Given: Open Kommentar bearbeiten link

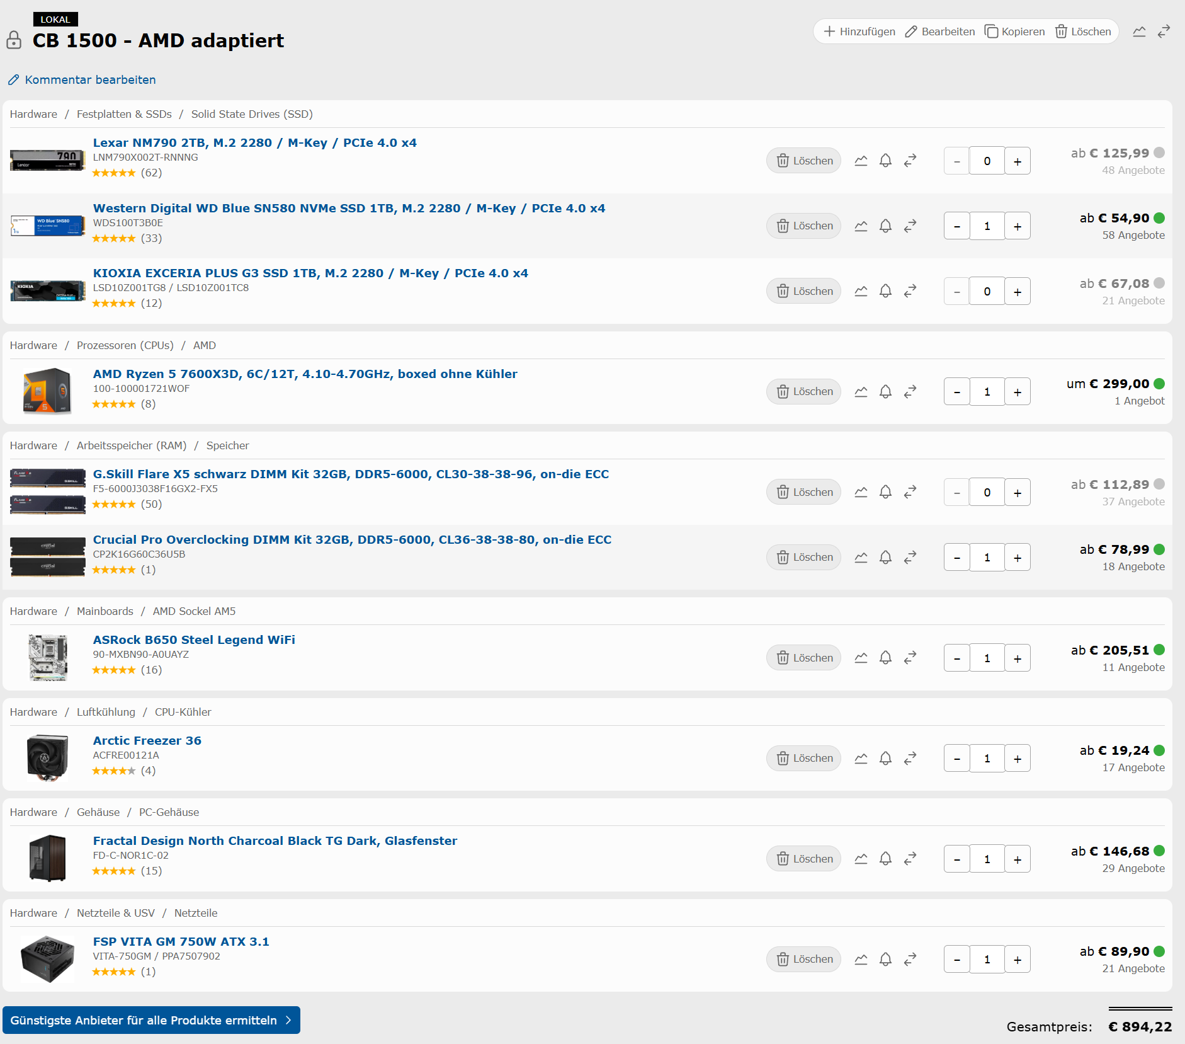Looking at the screenshot, I should point(82,80).
